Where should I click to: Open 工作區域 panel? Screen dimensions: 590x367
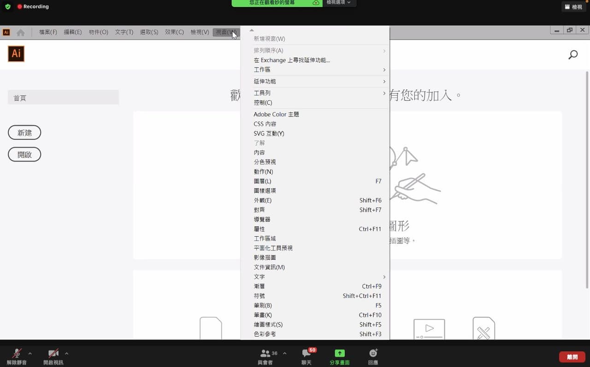(x=315, y=239)
